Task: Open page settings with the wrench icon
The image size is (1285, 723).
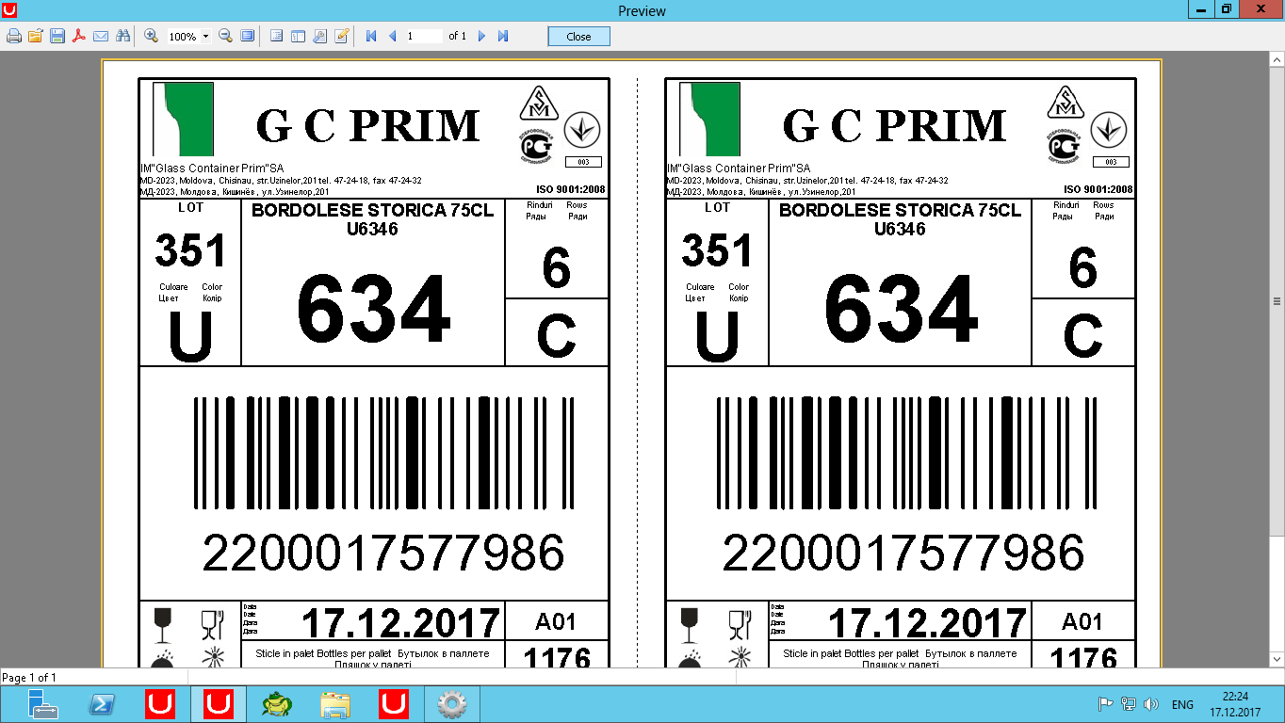Action: tap(319, 36)
